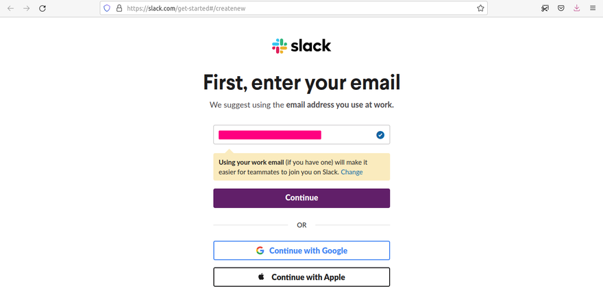Click the Slack logo at the top
Image resolution: width=603 pixels, height=293 pixels.
[301, 46]
